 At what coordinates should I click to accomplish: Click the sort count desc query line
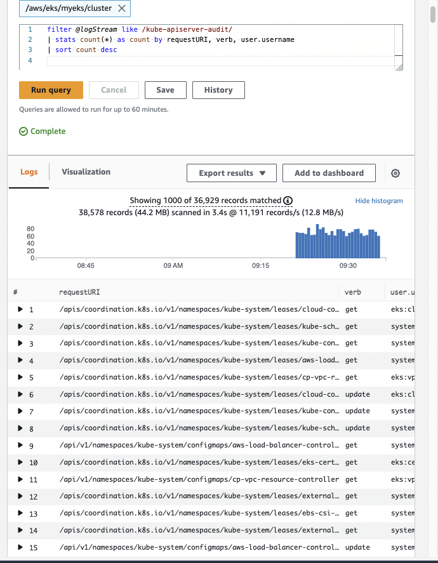(83, 50)
